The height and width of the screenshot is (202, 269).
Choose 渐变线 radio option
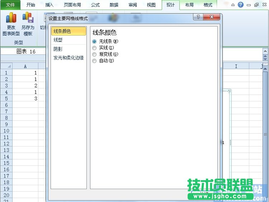tap(95, 54)
